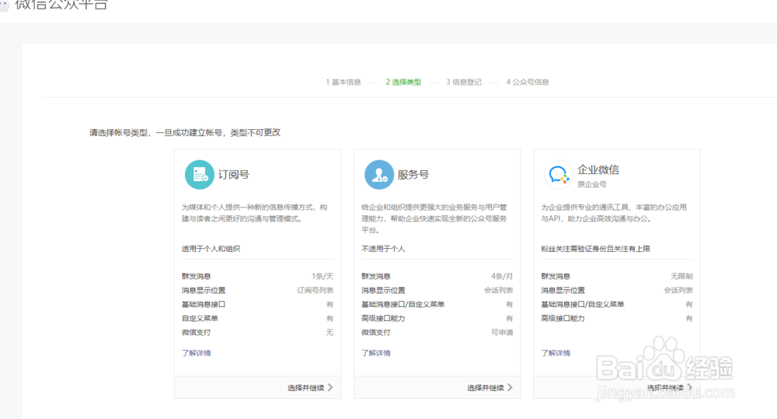Click the arrow next to 服务号 选择并继续
Screen dimensions: 777x419
point(510,388)
